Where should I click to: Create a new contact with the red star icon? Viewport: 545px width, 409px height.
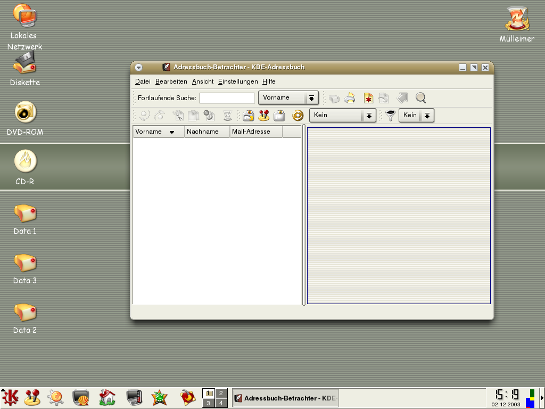pos(368,98)
